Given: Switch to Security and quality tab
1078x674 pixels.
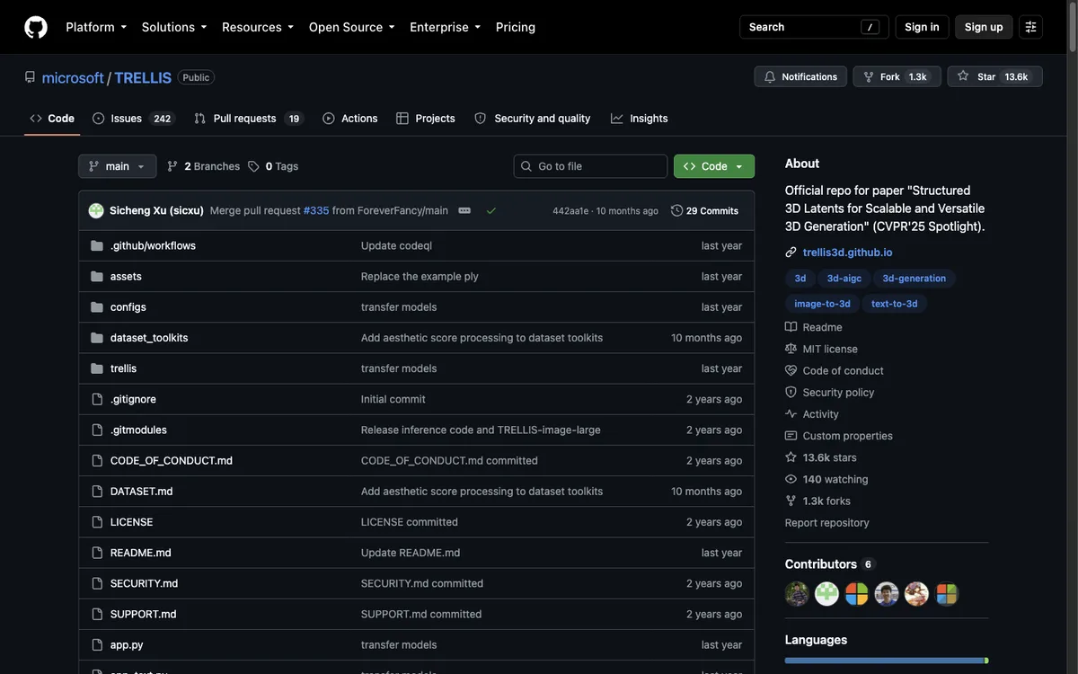Looking at the screenshot, I should tap(533, 119).
